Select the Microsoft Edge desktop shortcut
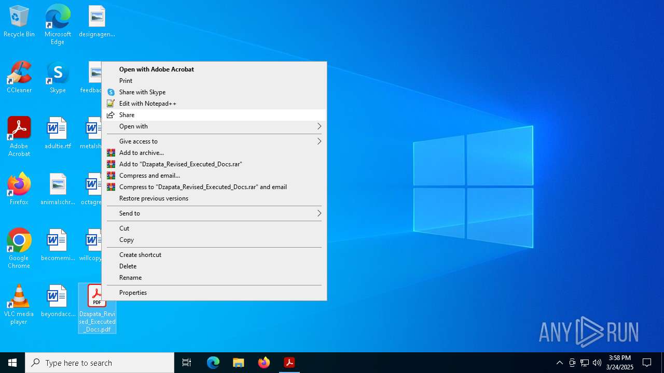Screen dimensions: 664x373 58,25
